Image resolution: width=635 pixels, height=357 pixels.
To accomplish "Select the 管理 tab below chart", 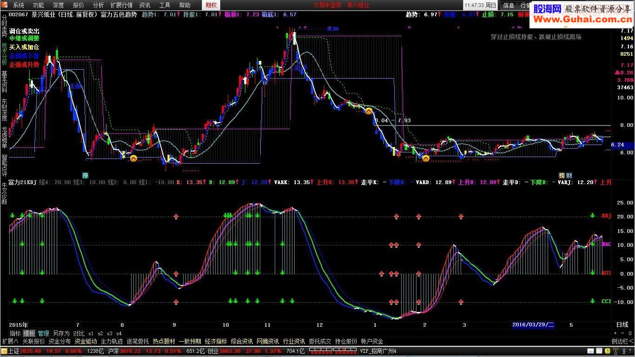I will (44, 333).
